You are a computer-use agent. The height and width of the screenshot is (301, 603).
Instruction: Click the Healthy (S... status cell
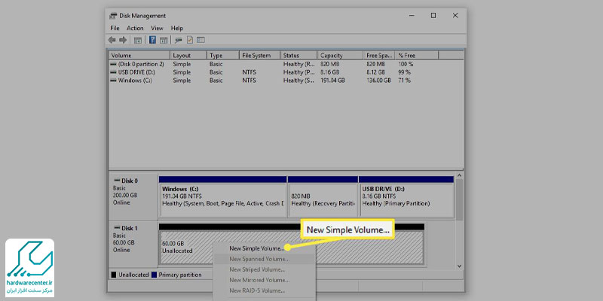pyautogui.click(x=298, y=81)
